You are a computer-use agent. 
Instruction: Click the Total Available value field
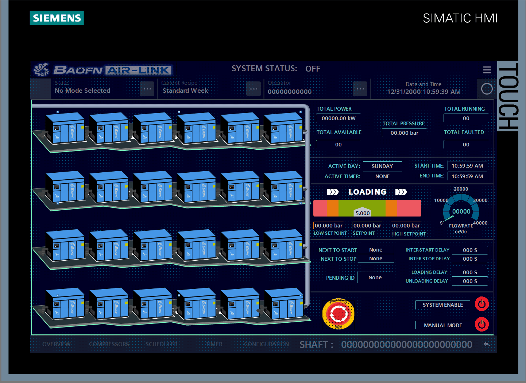click(339, 145)
